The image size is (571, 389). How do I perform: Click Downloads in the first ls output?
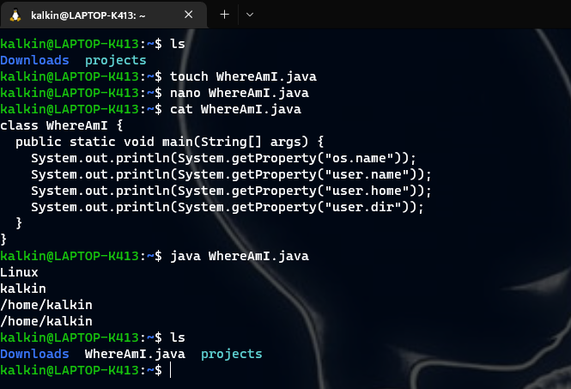(34, 60)
